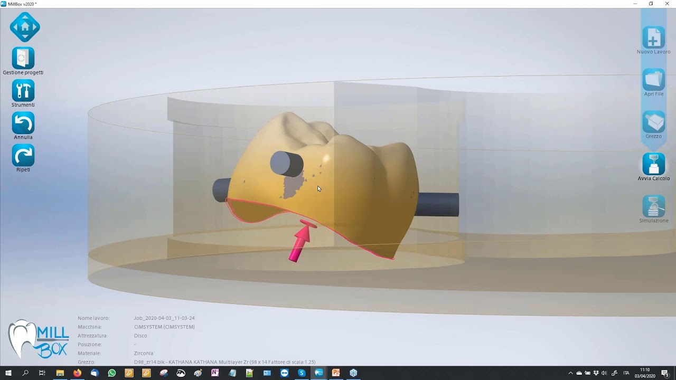676x380 pixels.
Task: Open TeamViewer from the taskbar
Action: pyautogui.click(x=285, y=373)
